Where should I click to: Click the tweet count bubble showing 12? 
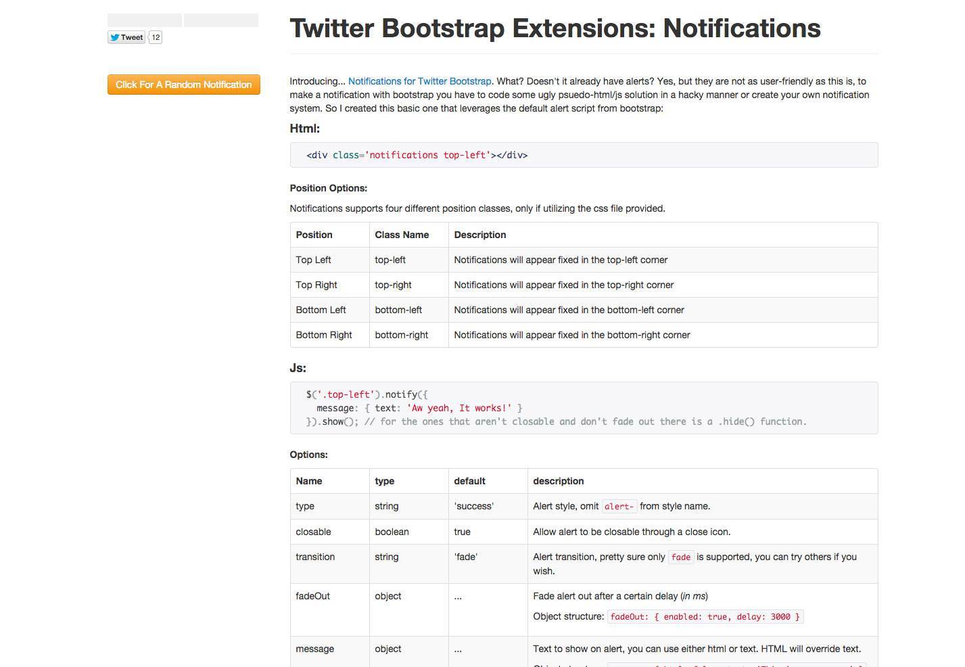[156, 37]
